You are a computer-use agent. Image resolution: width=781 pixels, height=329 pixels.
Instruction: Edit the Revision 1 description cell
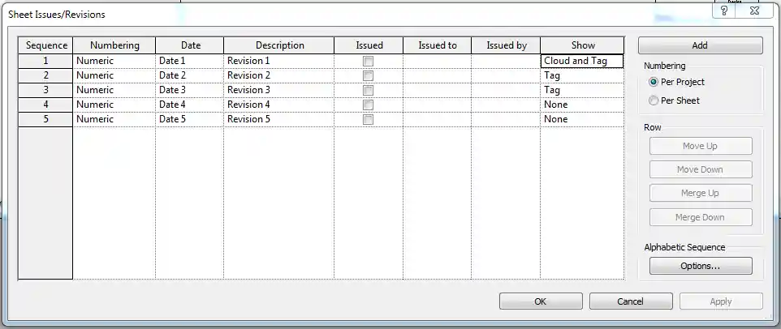[278, 61]
